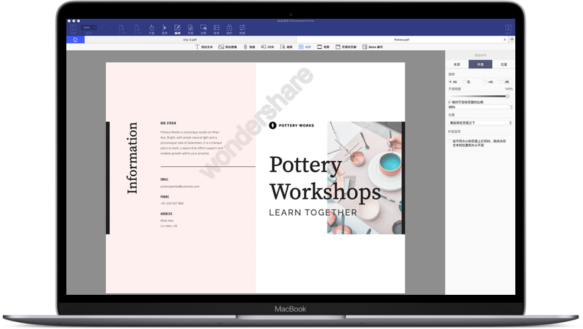This screenshot has width=583, height=329.
Task: Open the city-2.pdf document tab
Action: pos(190,40)
